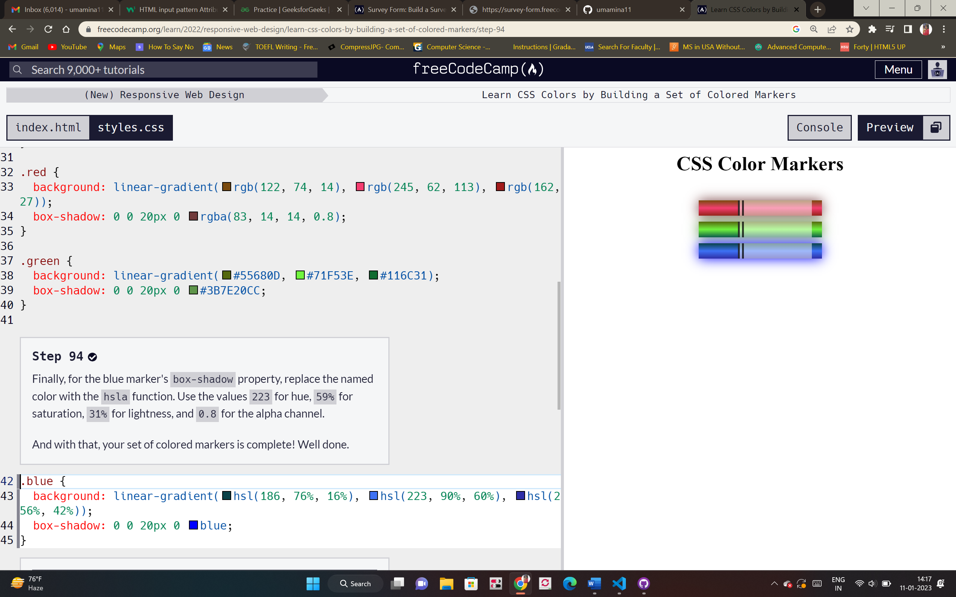This screenshot has width=956, height=597.
Task: Expand hidden icons in the system tray
Action: pos(774,584)
